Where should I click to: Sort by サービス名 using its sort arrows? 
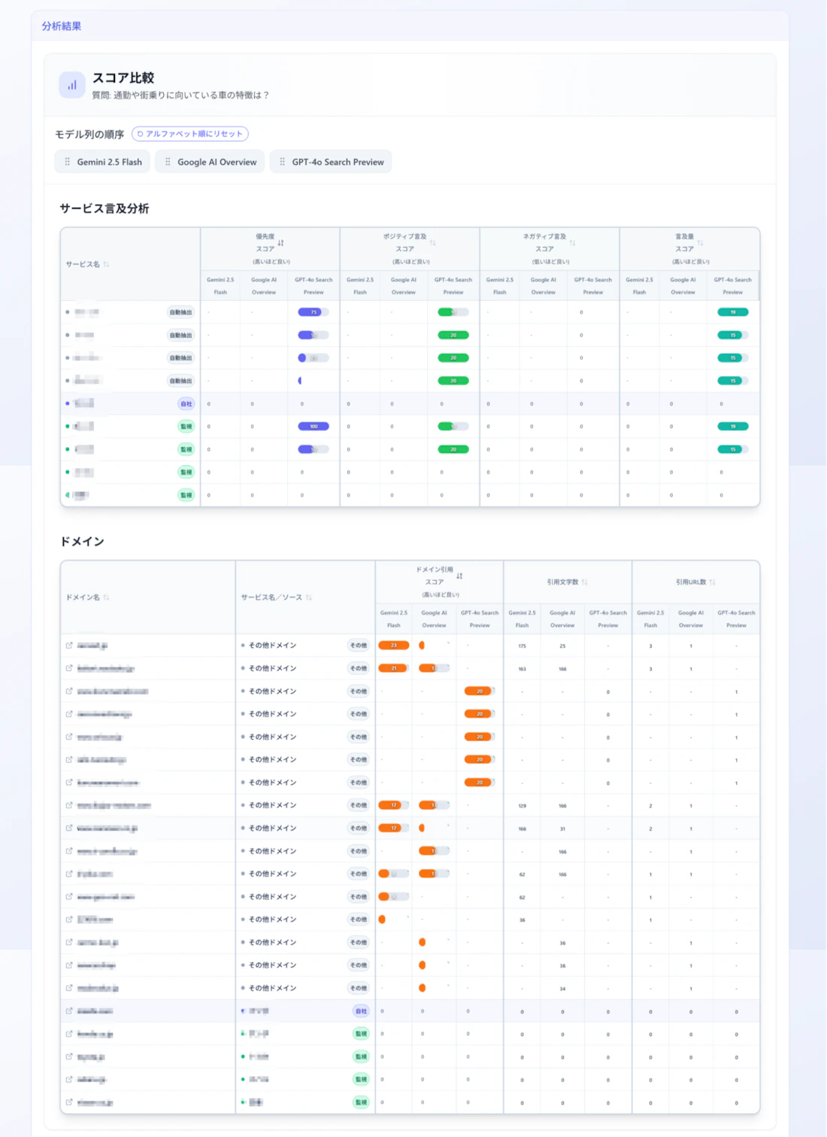coord(106,264)
